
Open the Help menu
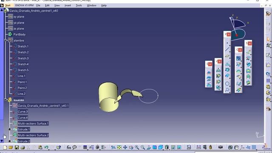(104, 6)
